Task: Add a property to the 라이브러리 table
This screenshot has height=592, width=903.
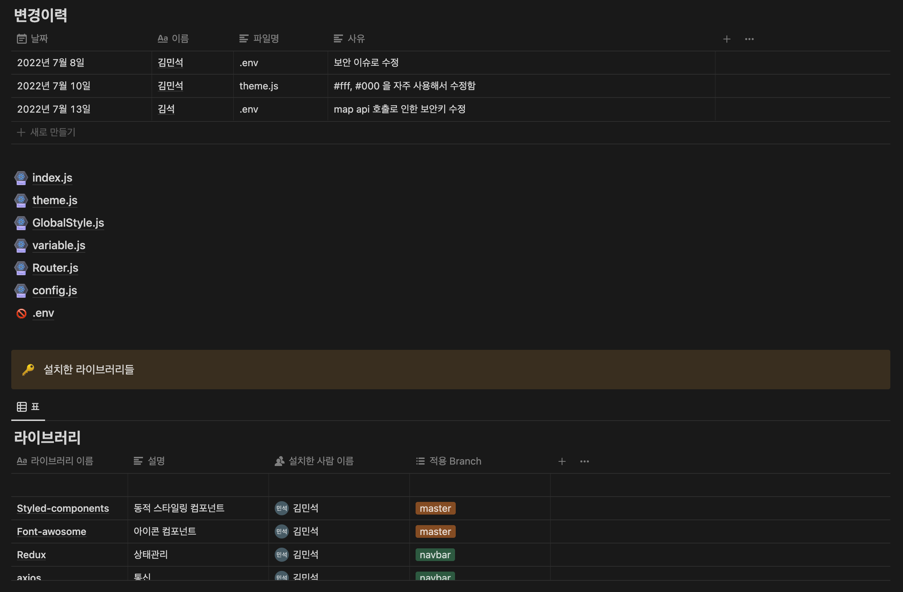Action: (x=562, y=461)
